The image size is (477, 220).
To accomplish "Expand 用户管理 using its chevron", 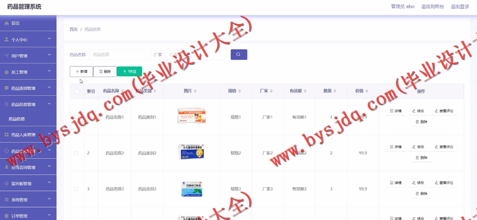I will coord(49,55).
